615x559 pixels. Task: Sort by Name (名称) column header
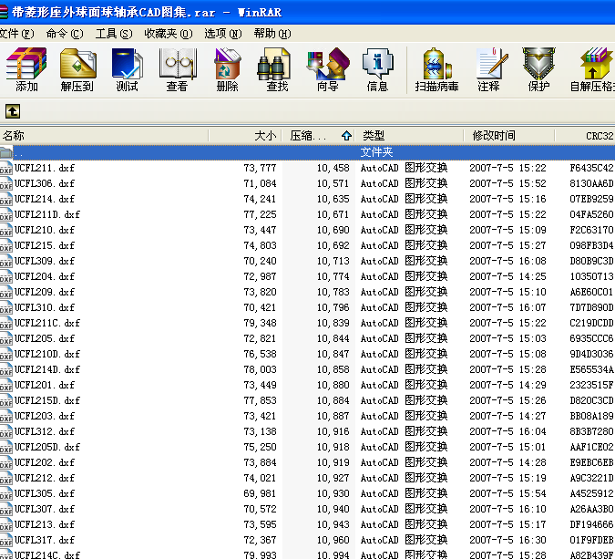point(104,136)
